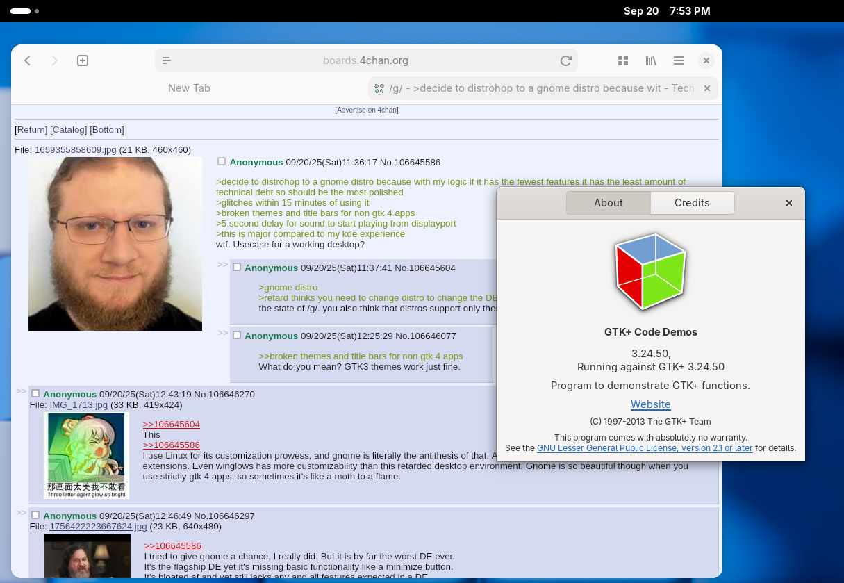Tick checkbox for post No.106646077
The image size is (844, 583).
[x=237, y=335]
